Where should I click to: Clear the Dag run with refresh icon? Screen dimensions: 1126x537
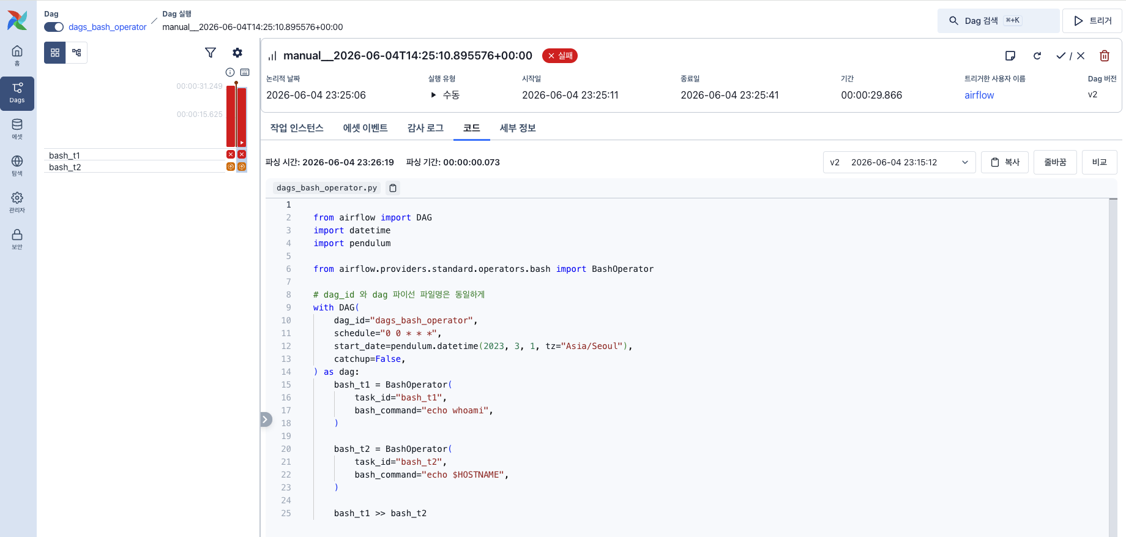click(1037, 56)
